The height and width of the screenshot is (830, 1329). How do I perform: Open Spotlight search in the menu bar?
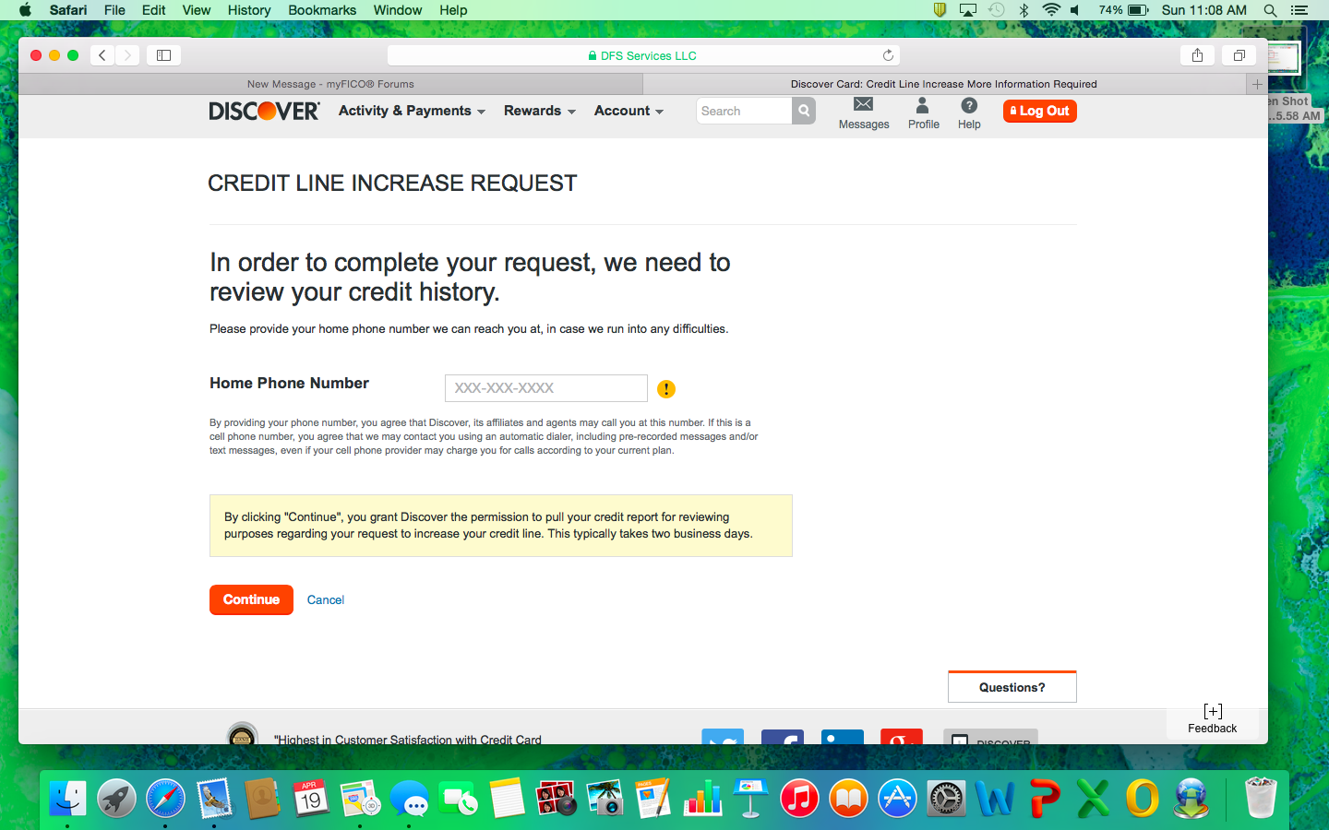(1271, 10)
